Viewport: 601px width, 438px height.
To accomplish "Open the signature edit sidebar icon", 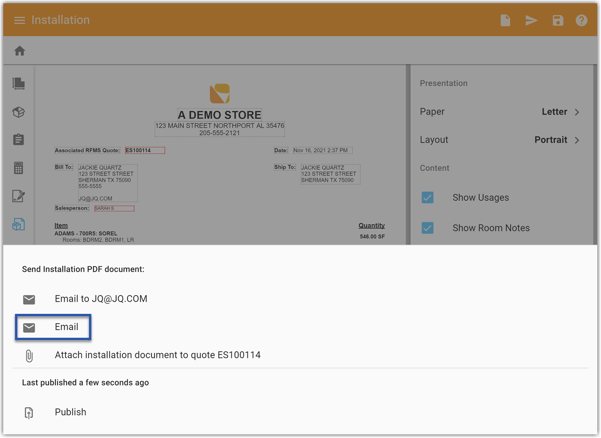I will tap(19, 196).
